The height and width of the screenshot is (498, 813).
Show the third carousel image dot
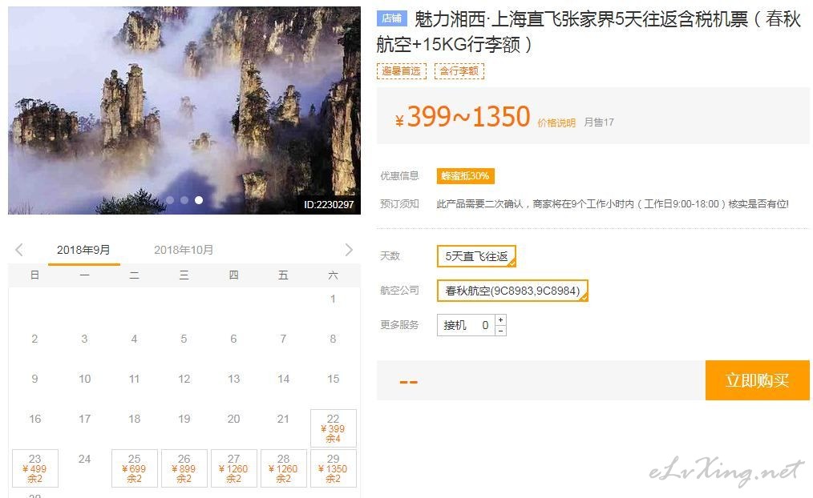pos(199,200)
